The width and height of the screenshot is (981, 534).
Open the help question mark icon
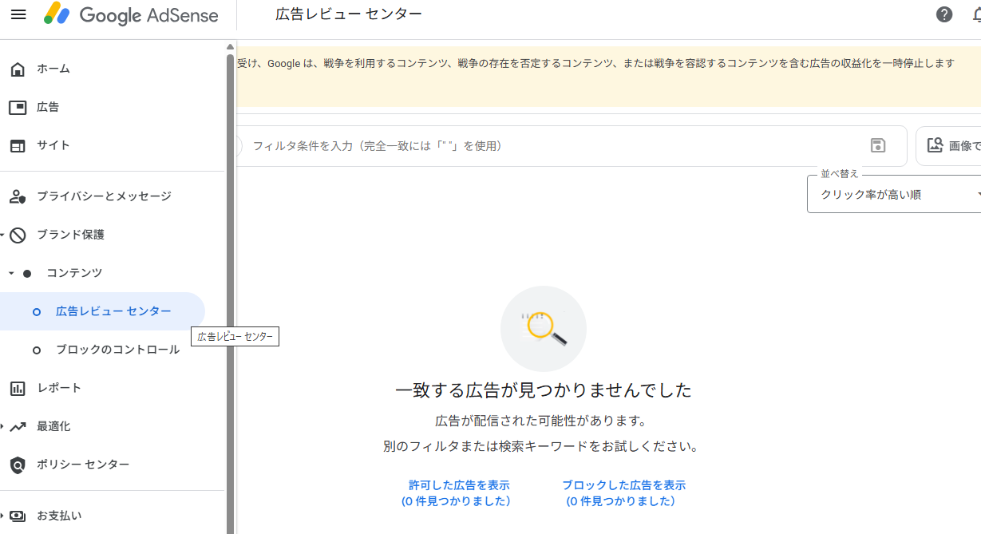(x=944, y=14)
